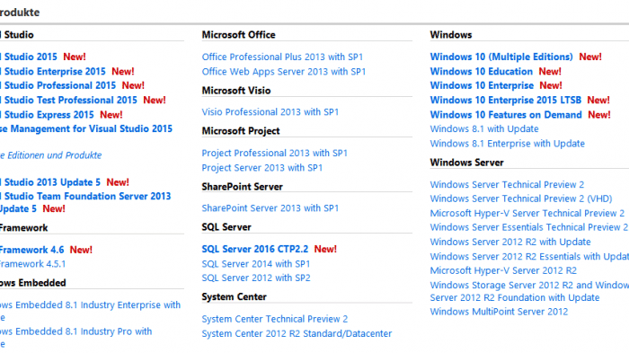Open SQL Server 2012 with SP2
629x353 pixels.
(256, 278)
